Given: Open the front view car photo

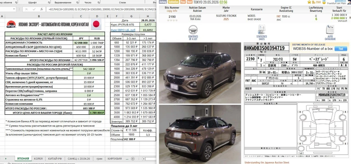Looking at the screenshot, I should (x=200, y=73).
